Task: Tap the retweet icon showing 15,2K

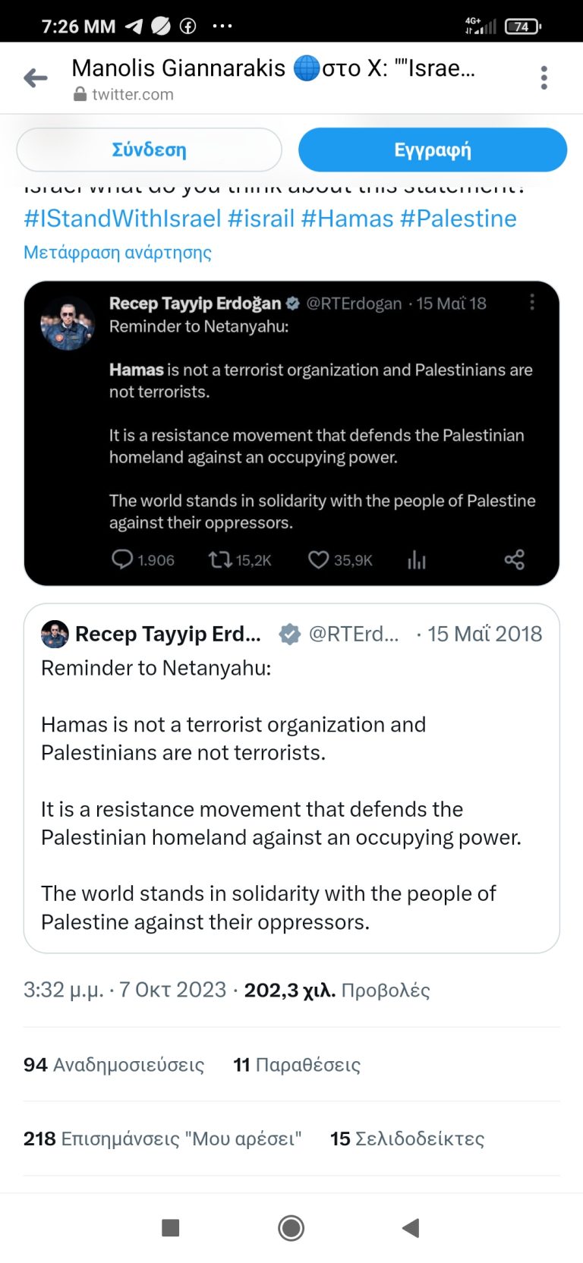Action: [220, 560]
